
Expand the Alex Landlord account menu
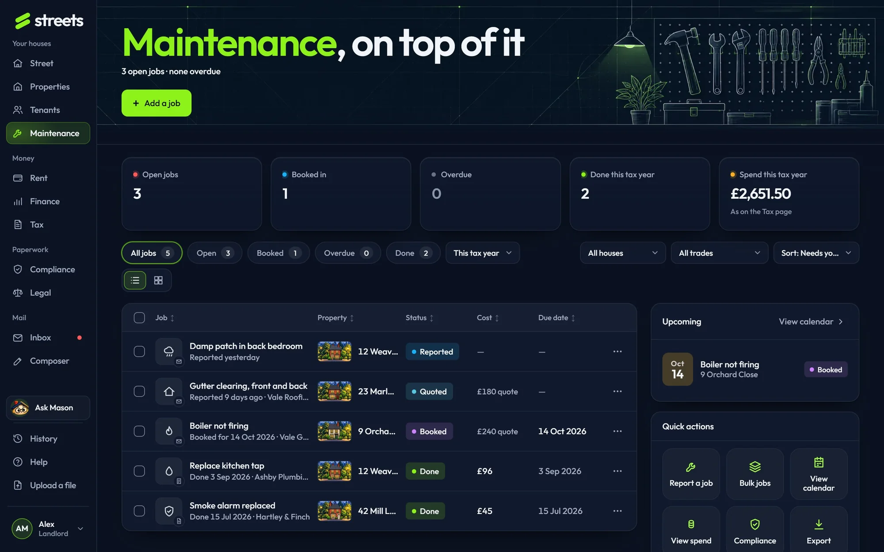[x=48, y=529]
